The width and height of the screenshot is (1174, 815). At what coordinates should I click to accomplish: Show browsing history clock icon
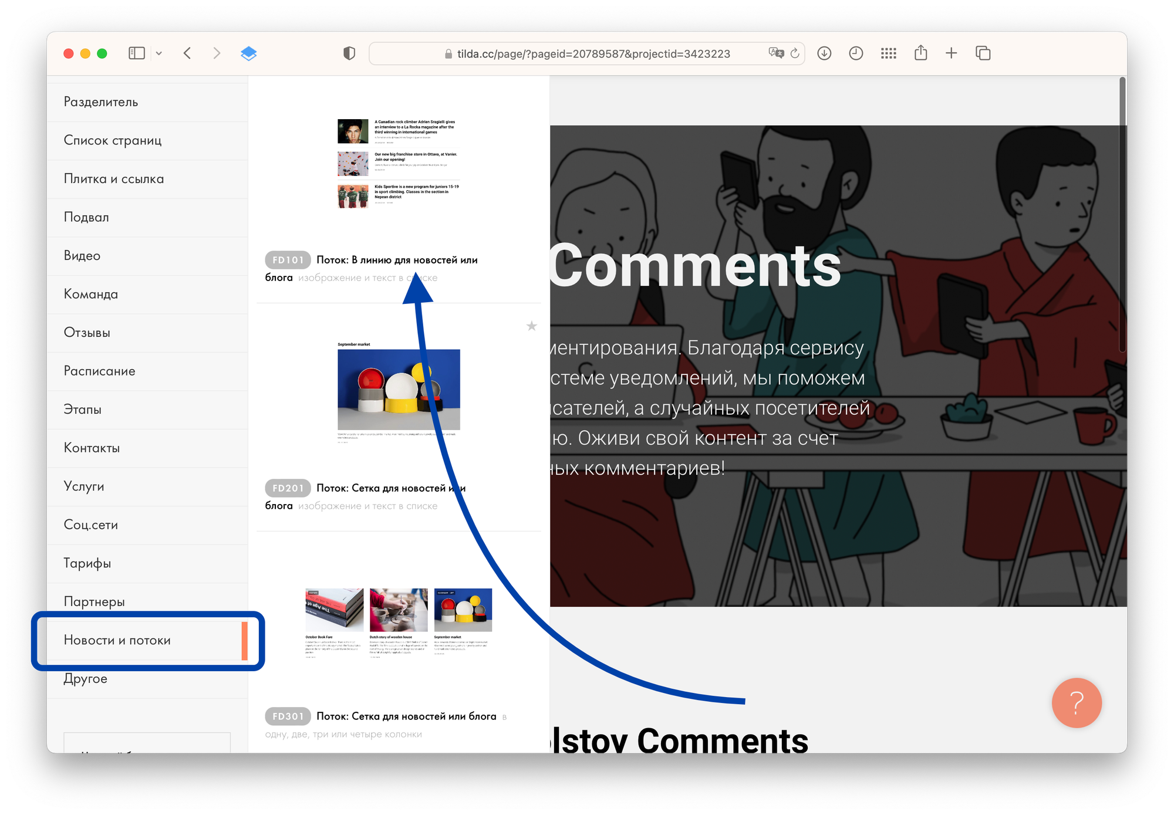coord(856,53)
